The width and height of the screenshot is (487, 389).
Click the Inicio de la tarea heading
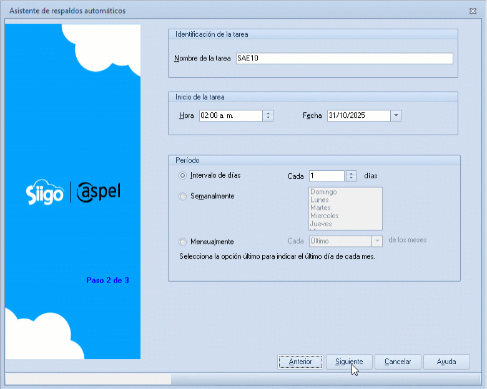200,97
